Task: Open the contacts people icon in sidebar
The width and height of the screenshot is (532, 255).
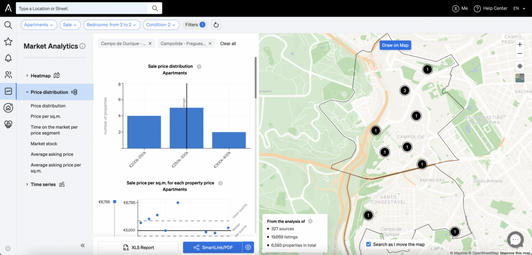Action: (8, 75)
